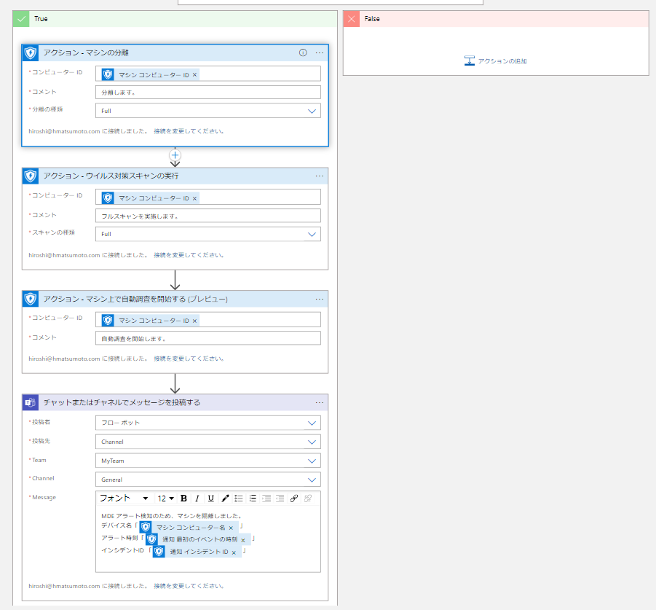
Task: Open 投稿先 dropdown showing Channel
Action: [208, 442]
